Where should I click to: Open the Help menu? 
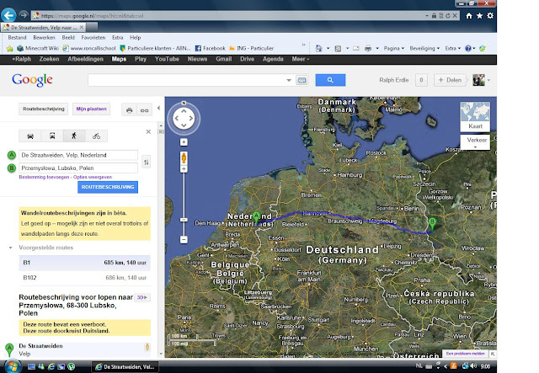[135, 38]
